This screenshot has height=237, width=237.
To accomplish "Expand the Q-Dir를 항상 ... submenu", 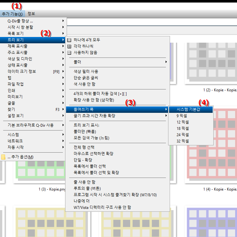I will pos(33,21).
